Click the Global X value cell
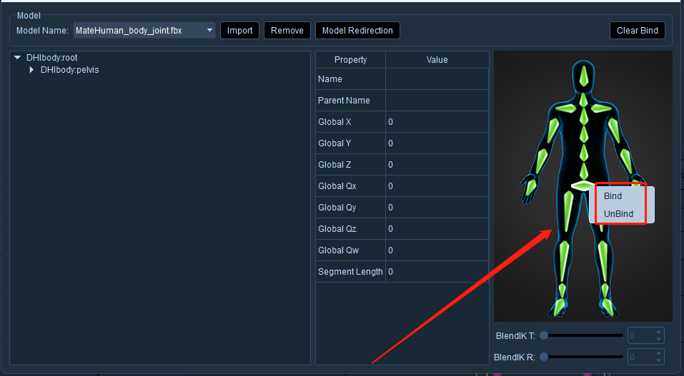This screenshot has width=684, height=376. click(x=437, y=122)
